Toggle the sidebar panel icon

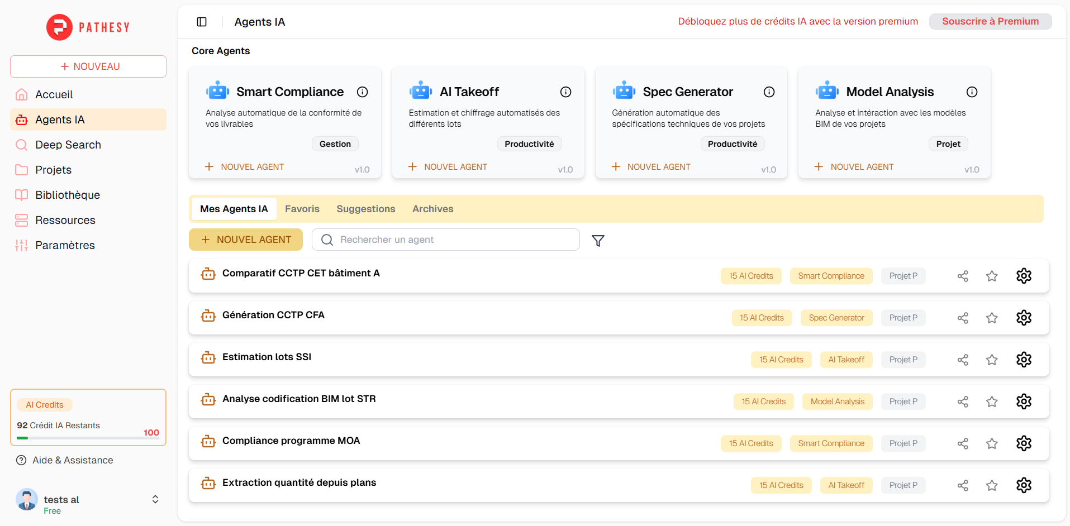click(202, 22)
